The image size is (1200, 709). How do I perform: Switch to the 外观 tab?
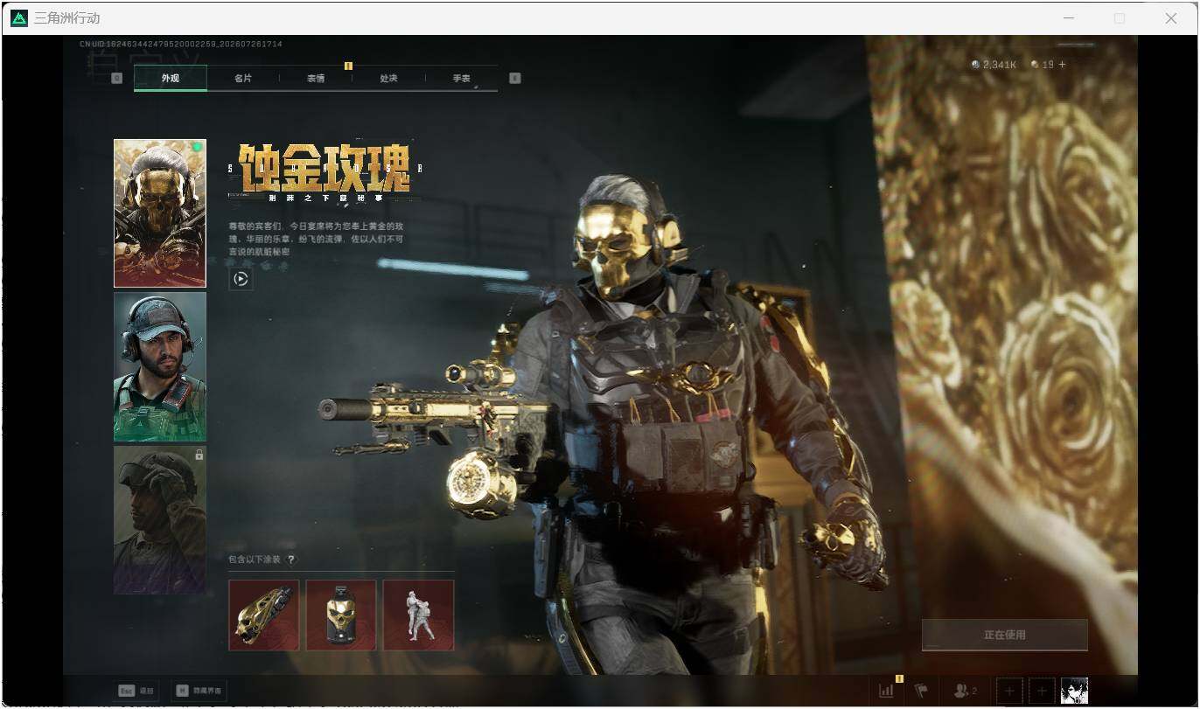171,78
